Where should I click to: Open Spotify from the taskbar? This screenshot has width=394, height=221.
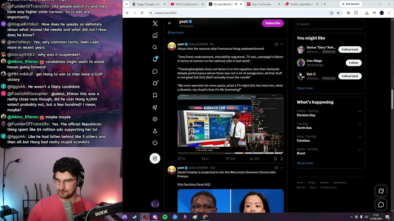pyautogui.click(x=165, y=217)
